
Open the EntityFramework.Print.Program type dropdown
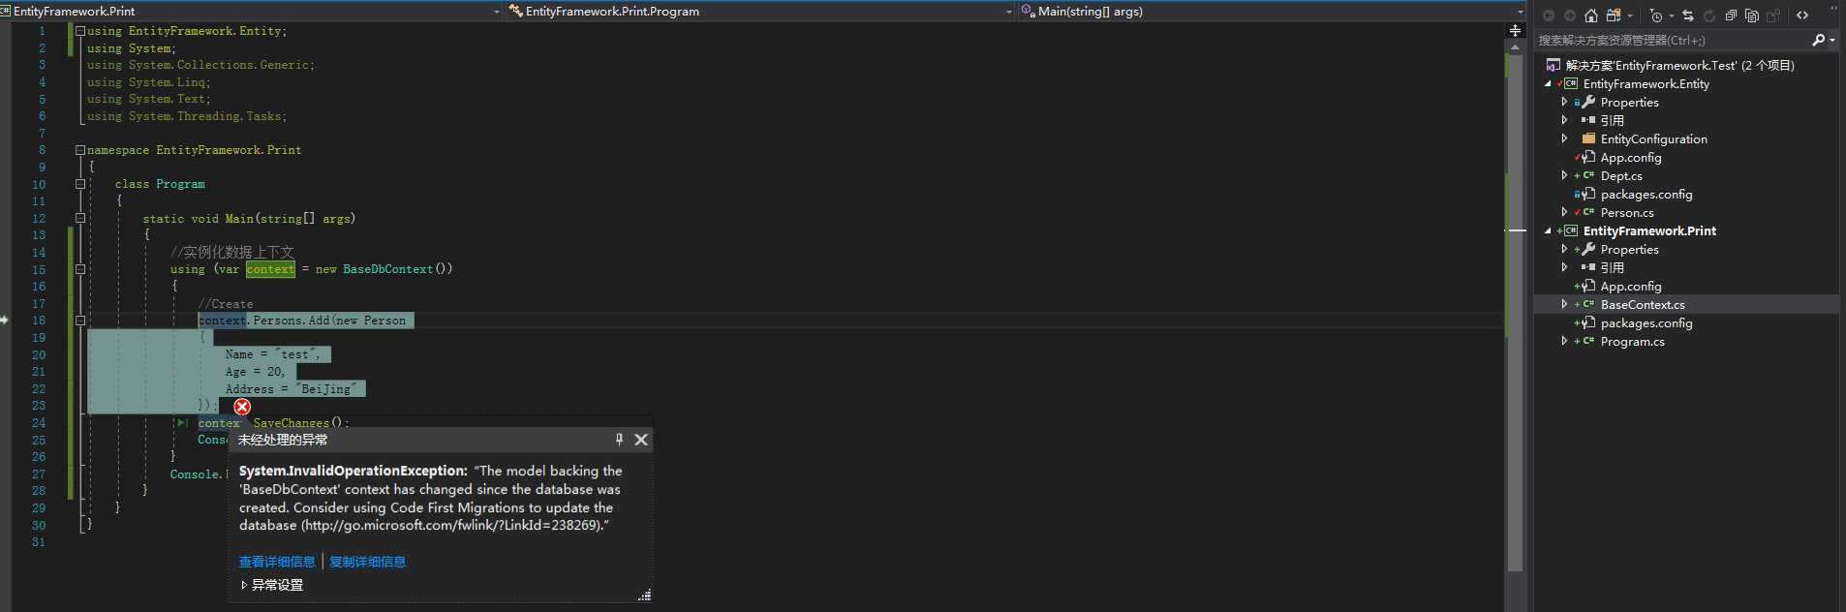point(1009,12)
